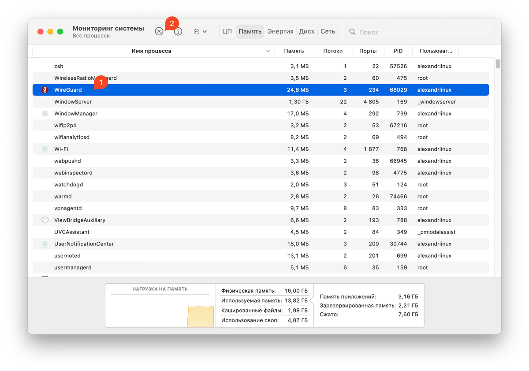Click the search magnifier icon
The height and width of the screenshot is (371, 529).
pos(353,32)
